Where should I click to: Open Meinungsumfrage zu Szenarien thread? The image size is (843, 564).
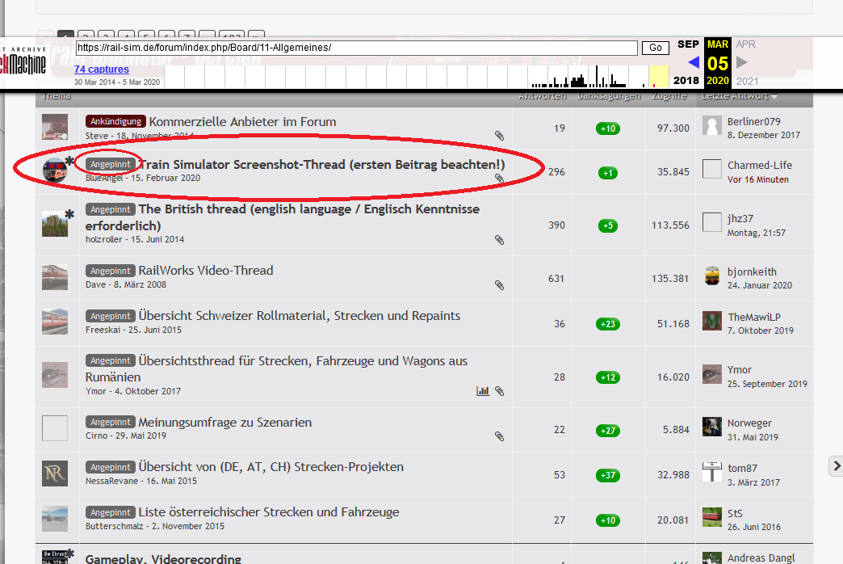tap(224, 423)
